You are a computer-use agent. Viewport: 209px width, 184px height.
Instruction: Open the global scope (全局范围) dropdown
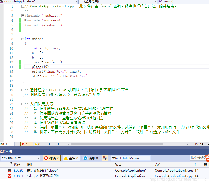pos(156,2)
